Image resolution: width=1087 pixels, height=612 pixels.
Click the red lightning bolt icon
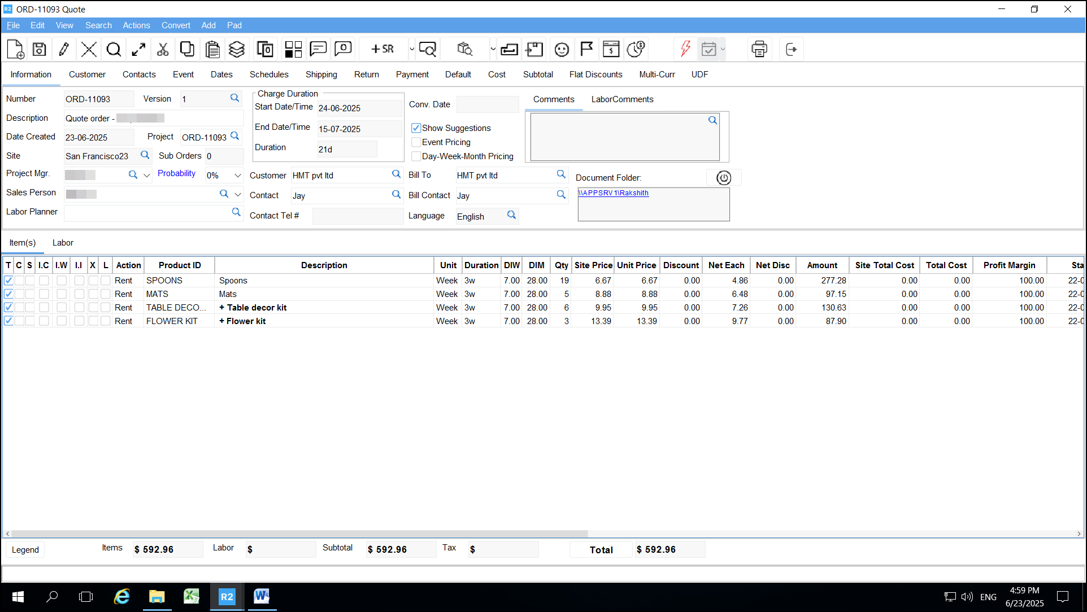[x=685, y=49]
